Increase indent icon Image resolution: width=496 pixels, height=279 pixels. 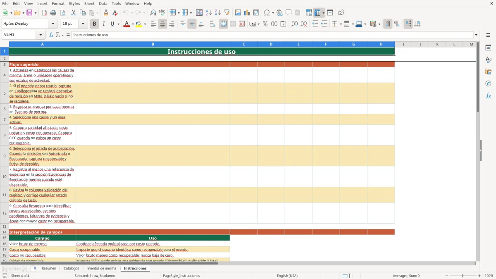point(315,24)
